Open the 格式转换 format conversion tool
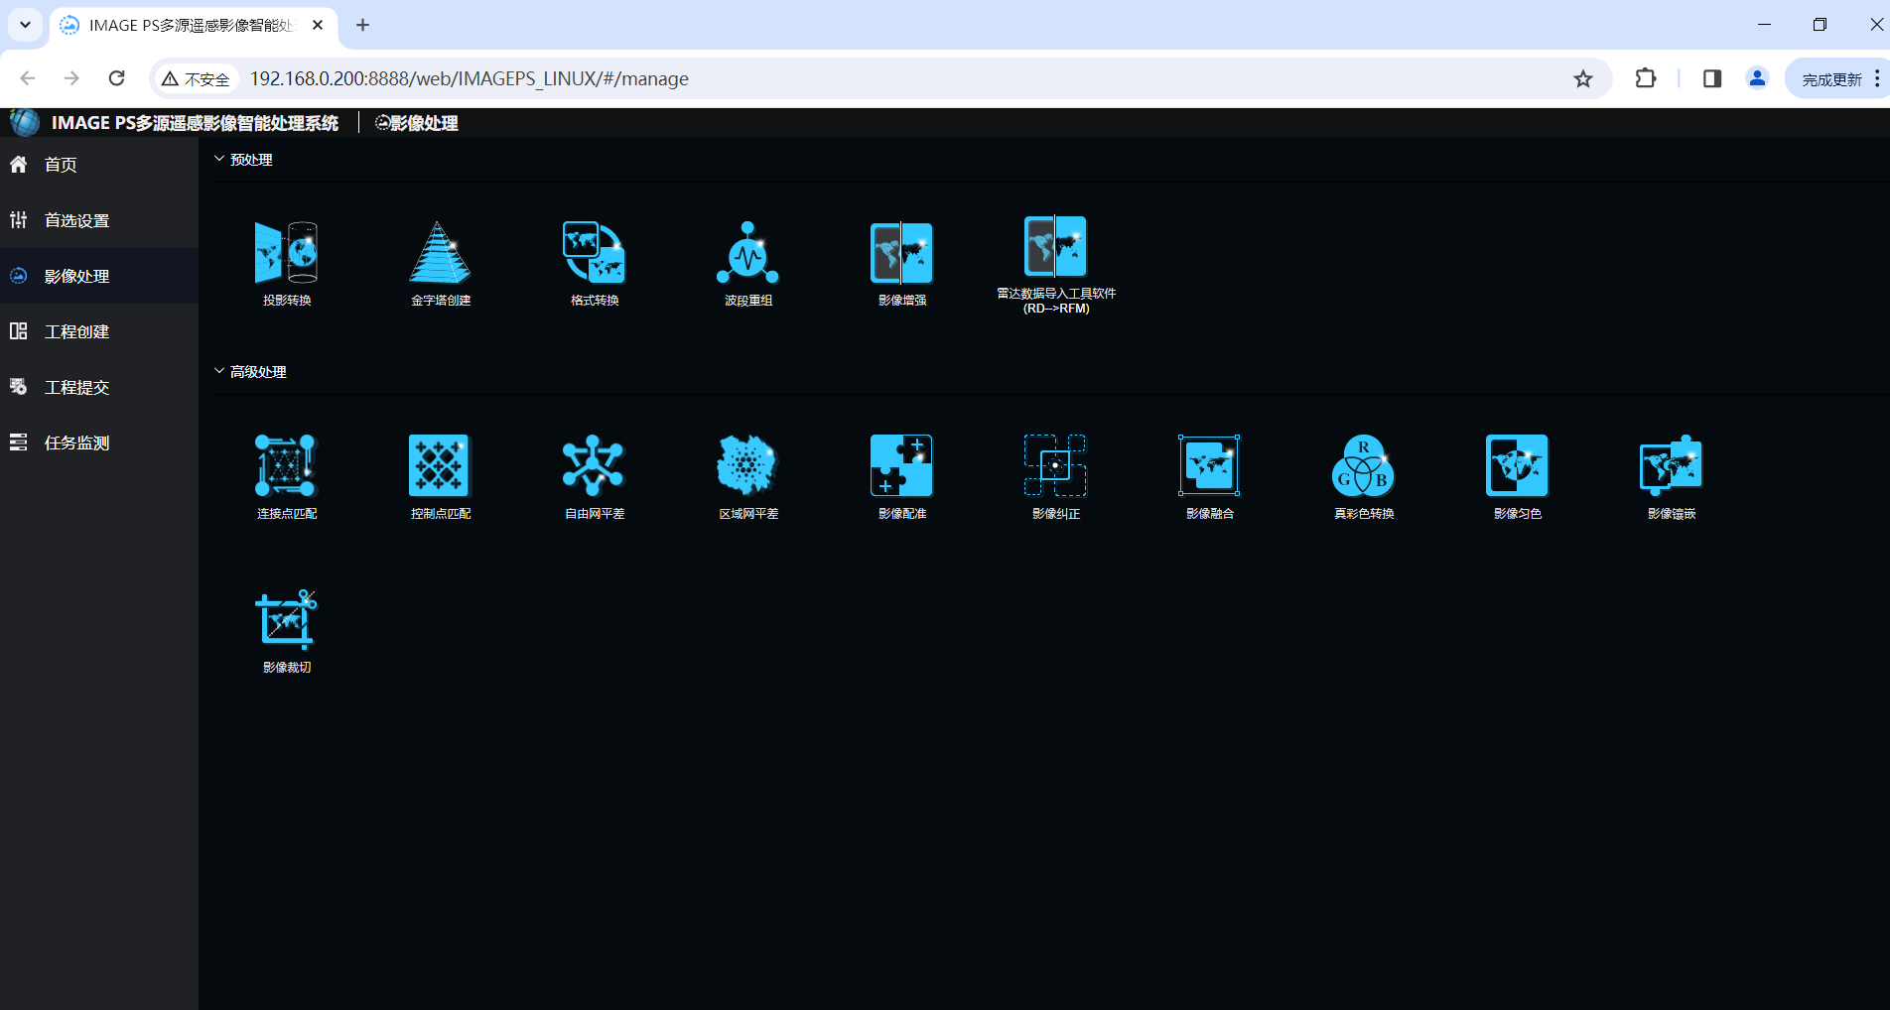Viewport: 1890px width, 1010px height. point(594,254)
